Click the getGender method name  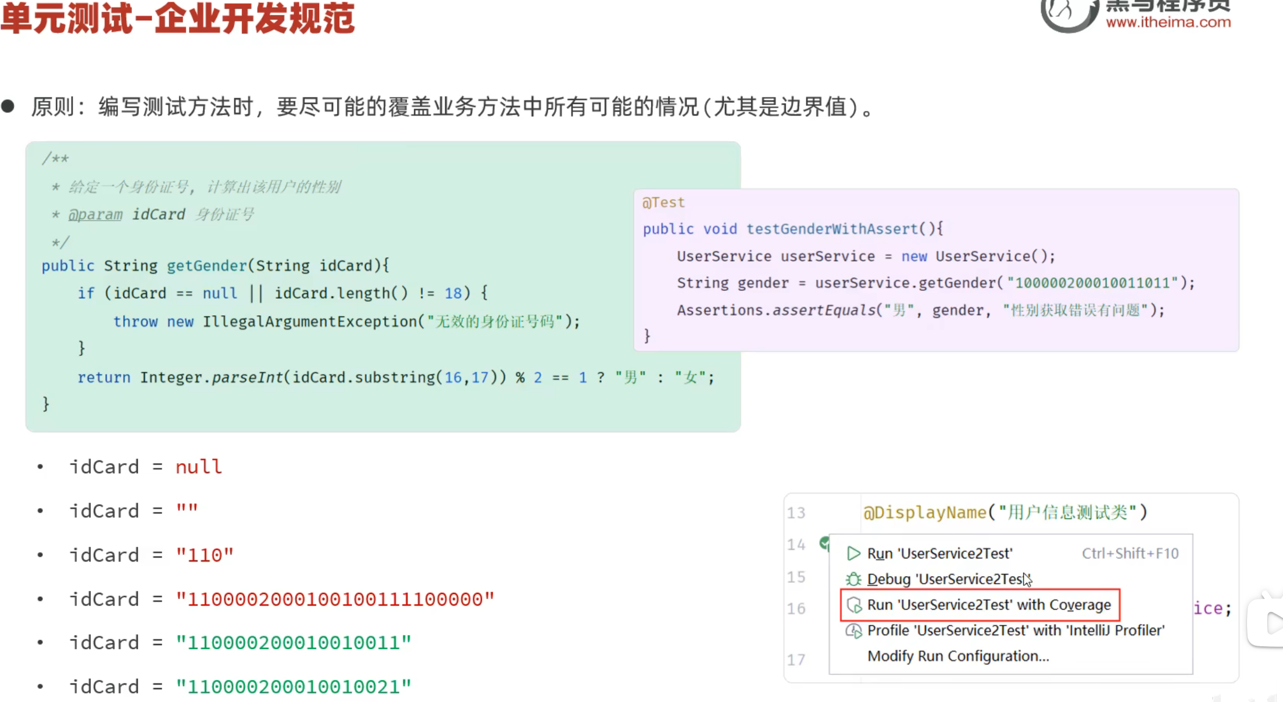tap(206, 266)
